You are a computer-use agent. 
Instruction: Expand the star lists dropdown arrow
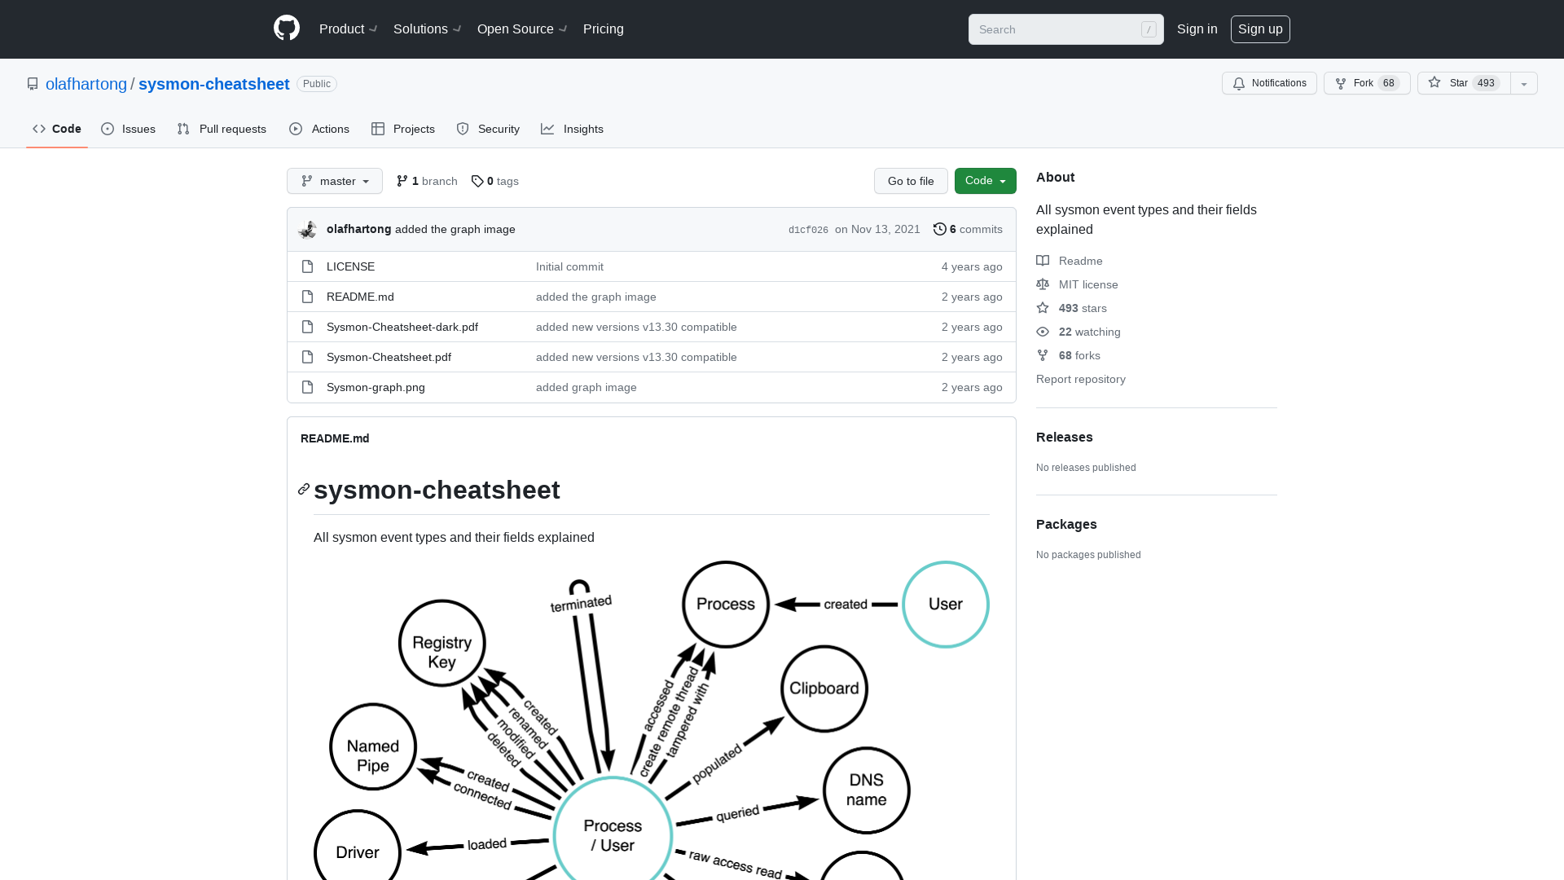pyautogui.click(x=1524, y=83)
